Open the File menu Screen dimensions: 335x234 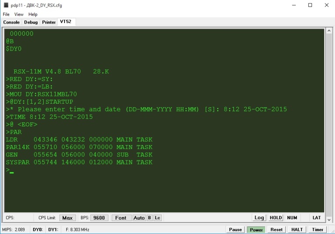pyautogui.click(x=6, y=14)
